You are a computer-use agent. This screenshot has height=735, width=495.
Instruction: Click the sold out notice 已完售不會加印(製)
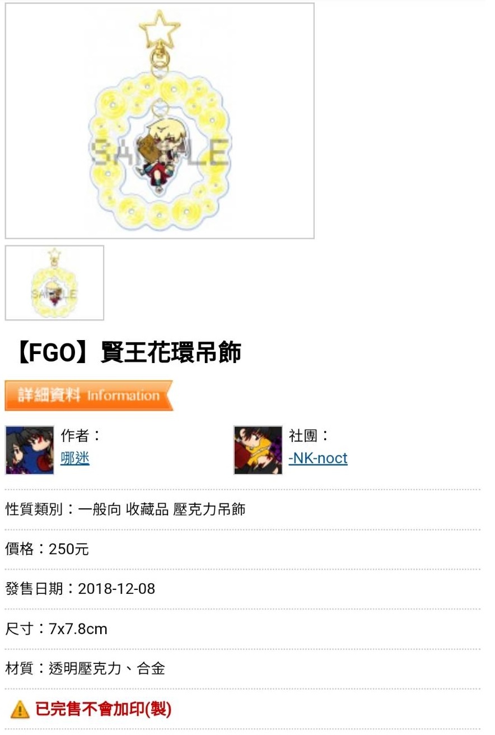[103, 710]
